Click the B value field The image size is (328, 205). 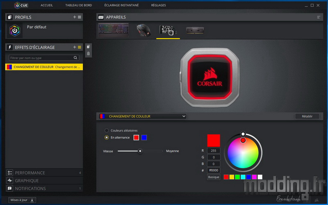(x=214, y=164)
